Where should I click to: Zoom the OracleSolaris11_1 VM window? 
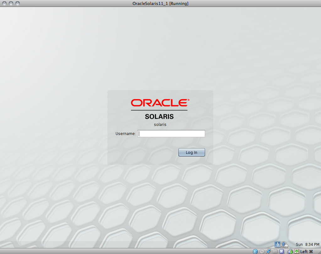pyautogui.click(x=18, y=3)
